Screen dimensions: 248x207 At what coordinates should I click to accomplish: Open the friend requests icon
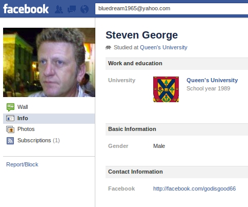pyautogui.click(x=59, y=9)
